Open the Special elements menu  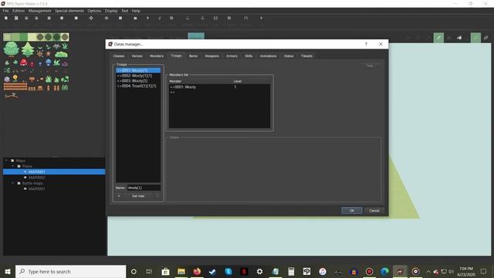tap(69, 11)
